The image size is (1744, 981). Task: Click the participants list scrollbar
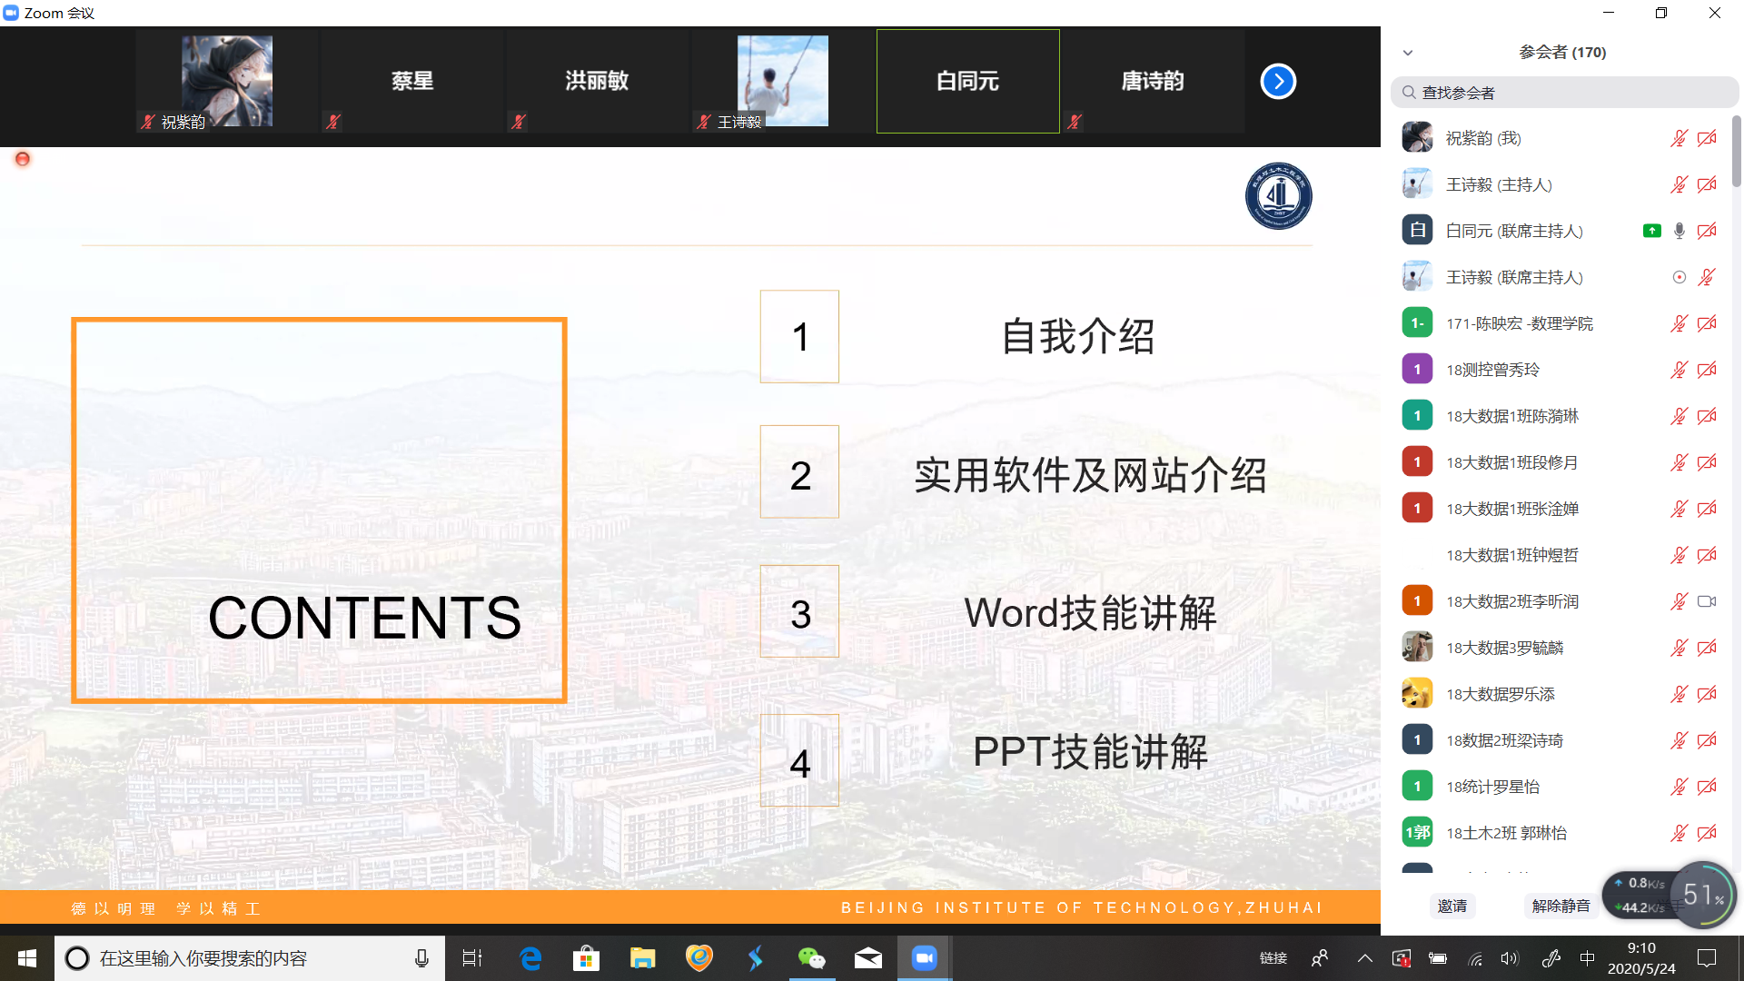(1736, 152)
